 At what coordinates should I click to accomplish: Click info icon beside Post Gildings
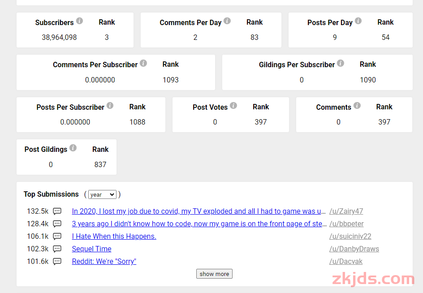[x=73, y=148]
